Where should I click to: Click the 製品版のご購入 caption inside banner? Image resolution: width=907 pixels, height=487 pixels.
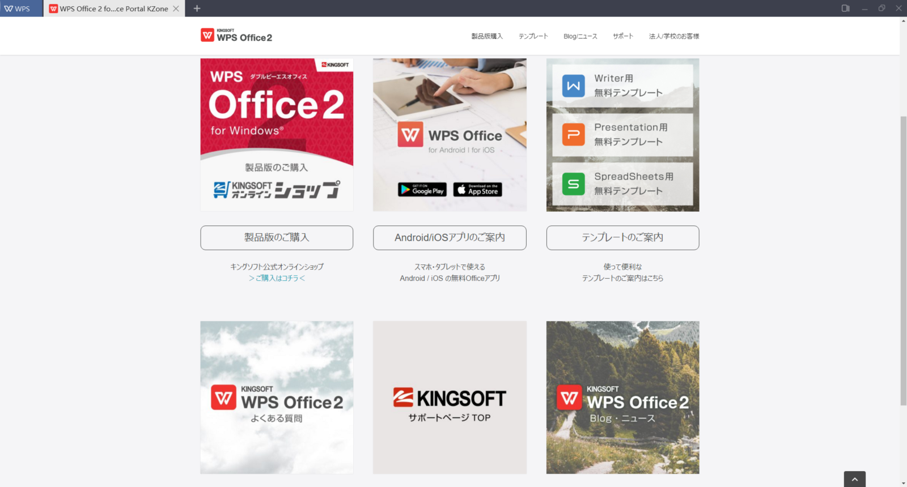click(x=277, y=168)
